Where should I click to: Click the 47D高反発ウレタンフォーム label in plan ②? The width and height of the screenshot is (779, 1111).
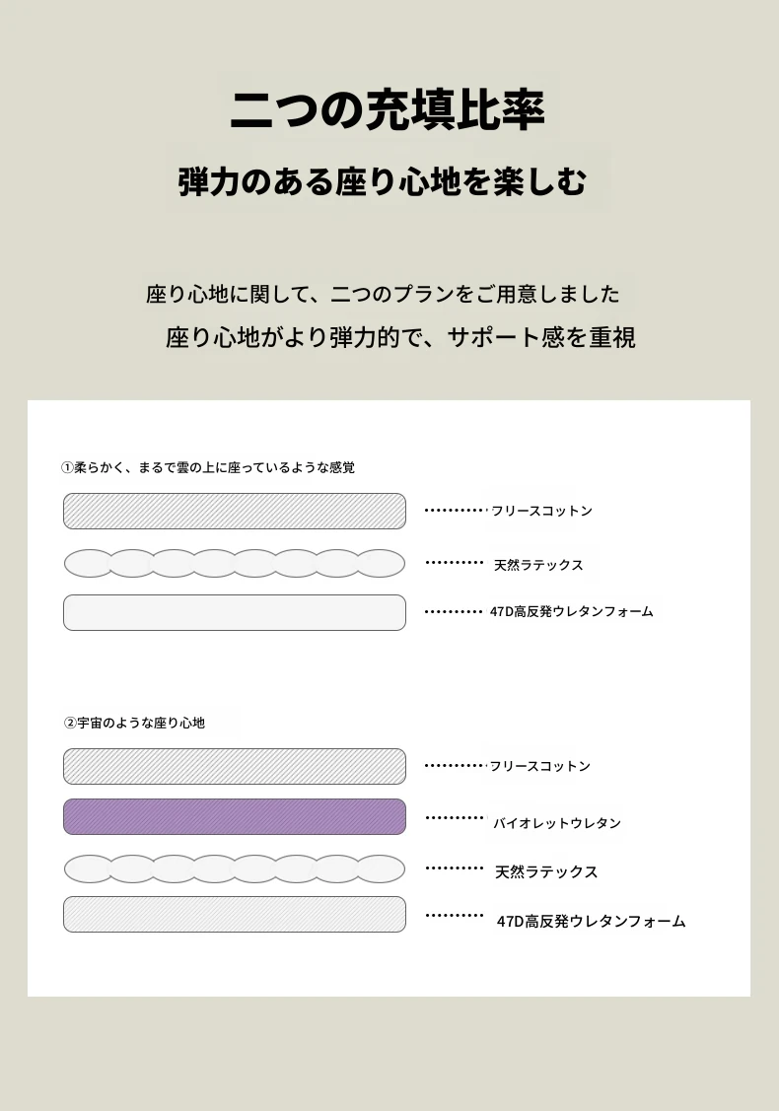592,921
